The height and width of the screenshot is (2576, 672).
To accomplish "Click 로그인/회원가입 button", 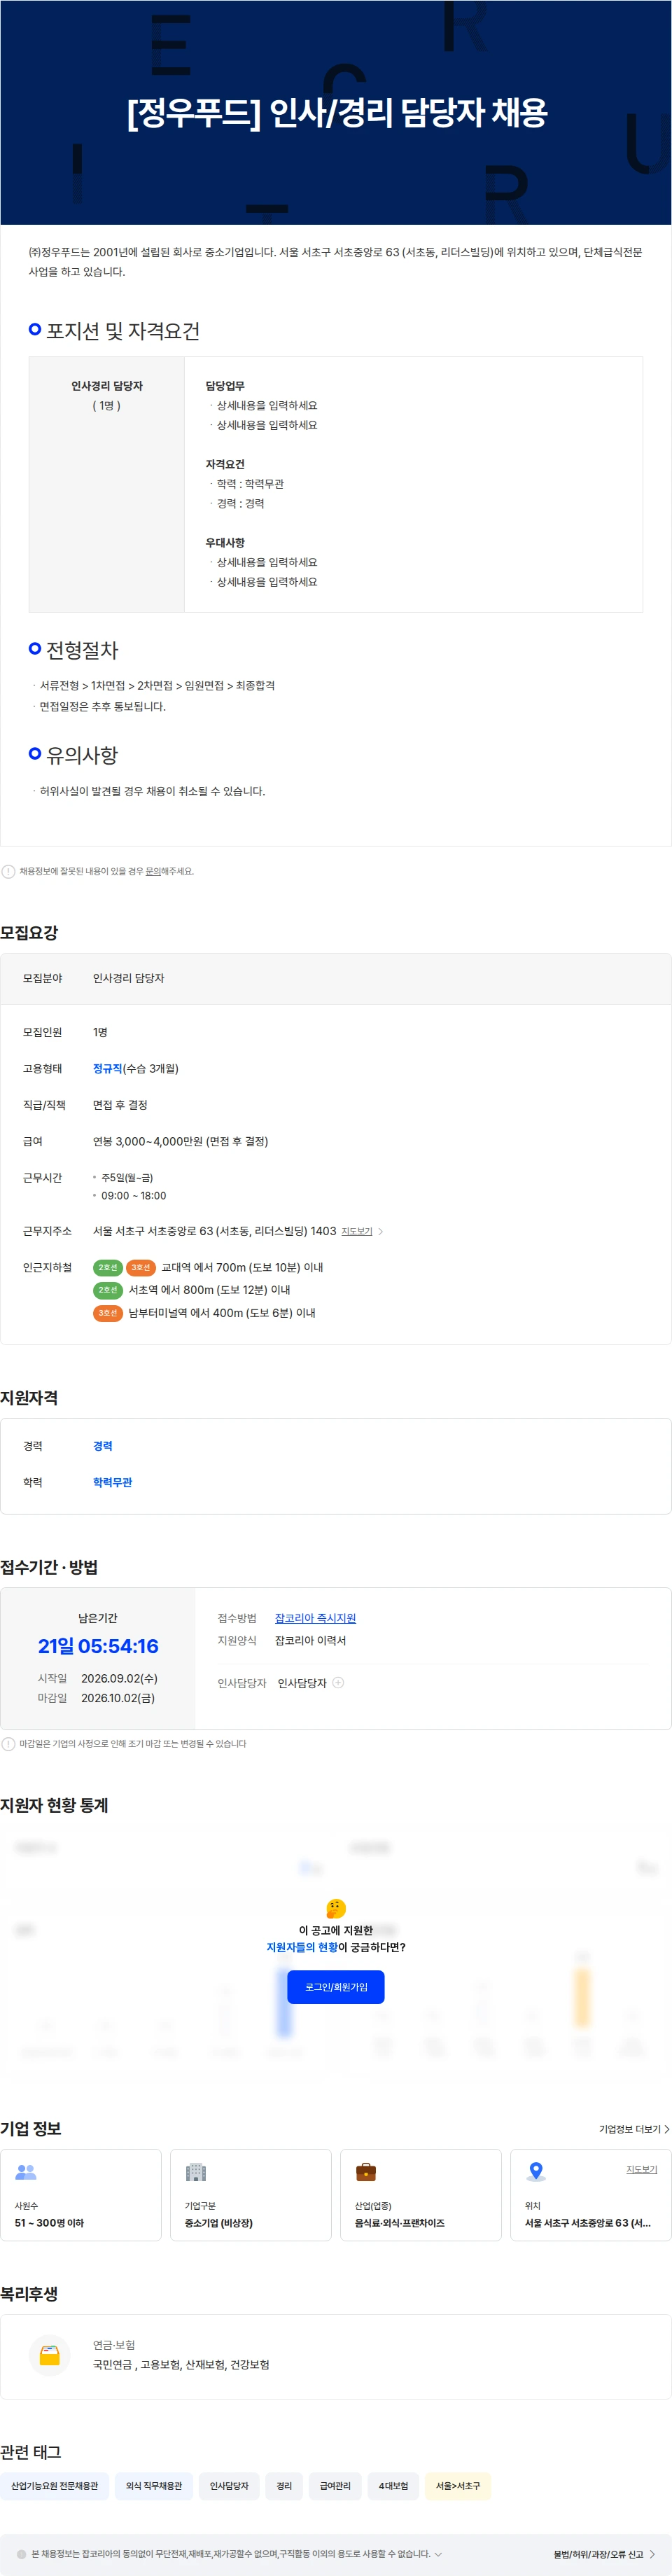I will pos(336,1987).
